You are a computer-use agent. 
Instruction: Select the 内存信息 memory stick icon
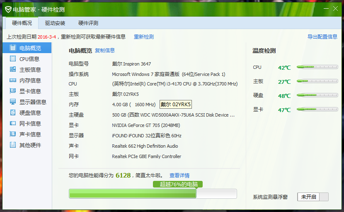13,80
